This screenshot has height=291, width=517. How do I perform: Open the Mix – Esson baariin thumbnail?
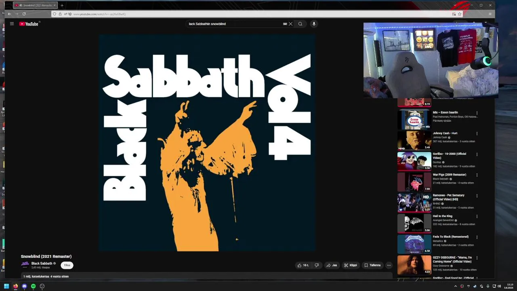pyautogui.click(x=414, y=120)
